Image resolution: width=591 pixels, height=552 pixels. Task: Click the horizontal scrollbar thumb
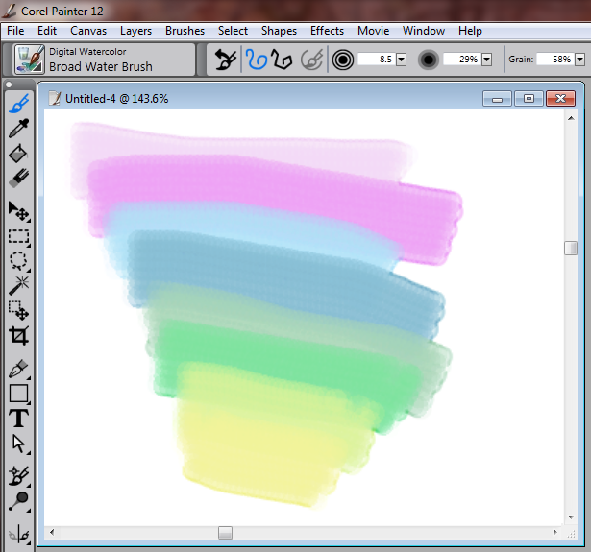(225, 533)
